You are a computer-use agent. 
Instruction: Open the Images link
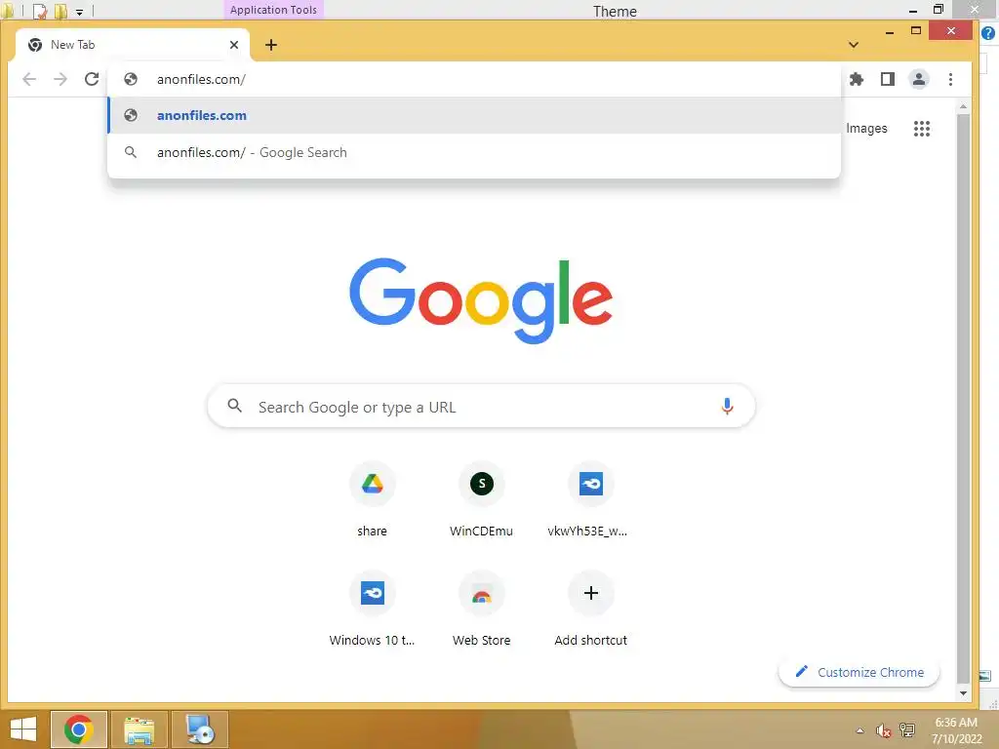tap(866, 129)
